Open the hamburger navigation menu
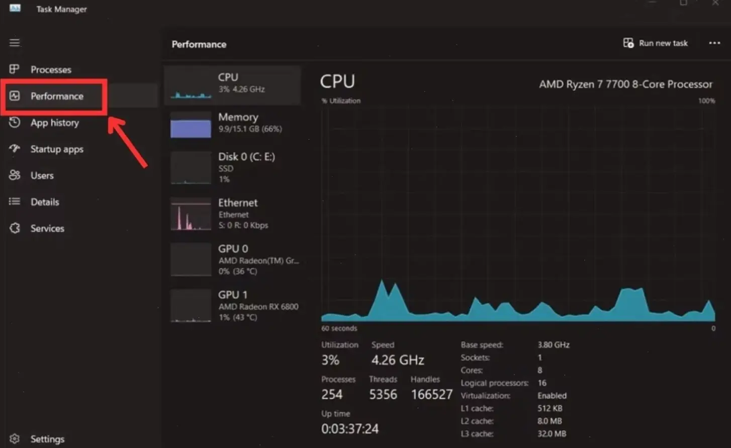This screenshot has height=448, width=731. click(x=15, y=43)
